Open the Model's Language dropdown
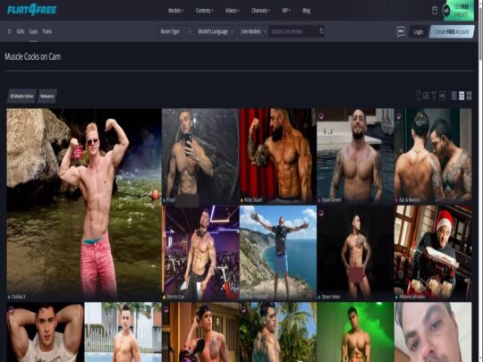483x362 pixels. click(x=216, y=31)
